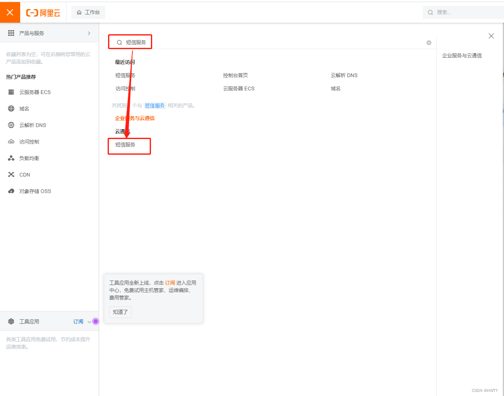
Task: Open 云服务器 ECS via its sidebar icon
Action: click(x=11, y=92)
